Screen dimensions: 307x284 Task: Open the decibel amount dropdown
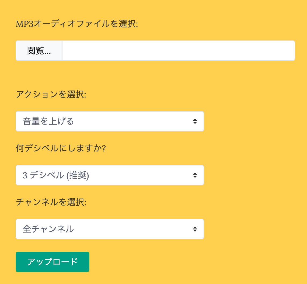pos(110,175)
